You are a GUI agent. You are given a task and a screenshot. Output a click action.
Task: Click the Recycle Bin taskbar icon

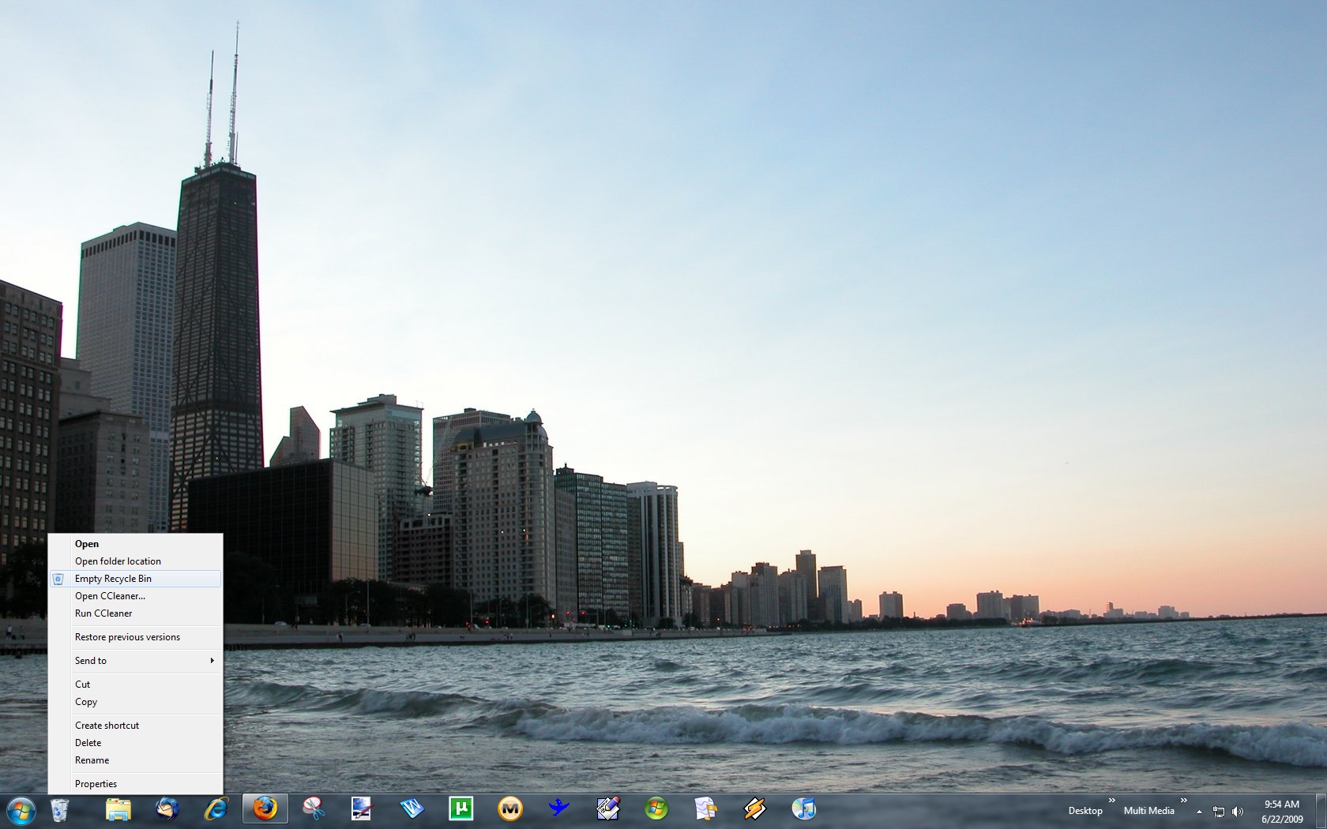pyautogui.click(x=59, y=809)
